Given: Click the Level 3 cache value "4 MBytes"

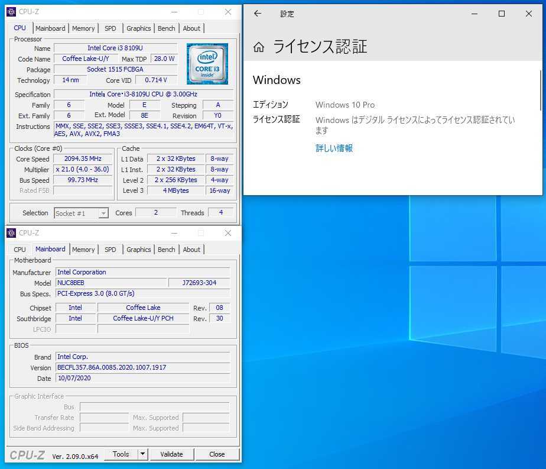Looking at the screenshot, I should (x=176, y=190).
